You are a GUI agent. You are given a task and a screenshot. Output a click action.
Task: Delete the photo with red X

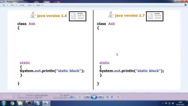pos(118,97)
